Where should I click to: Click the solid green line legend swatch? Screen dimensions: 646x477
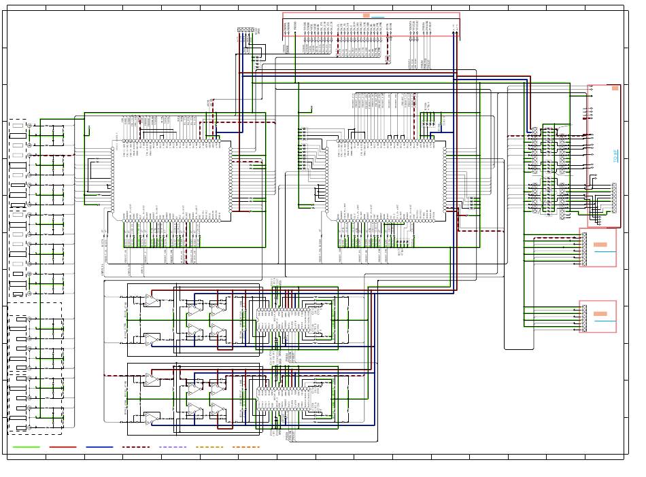click(27, 447)
